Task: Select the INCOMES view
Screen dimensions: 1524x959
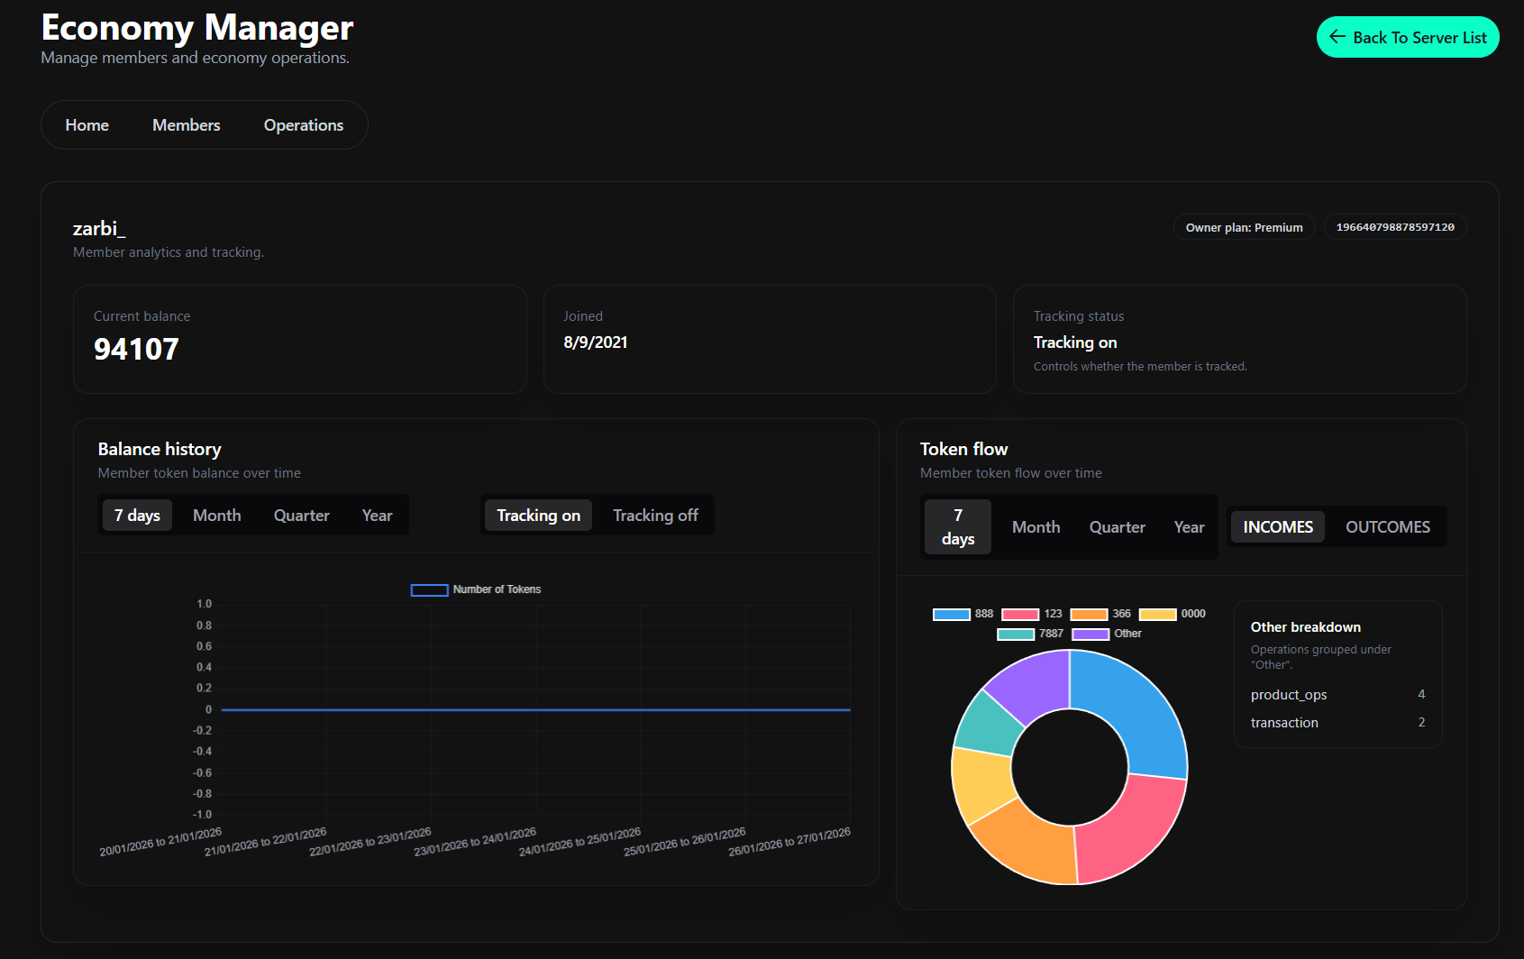Action: (x=1277, y=526)
